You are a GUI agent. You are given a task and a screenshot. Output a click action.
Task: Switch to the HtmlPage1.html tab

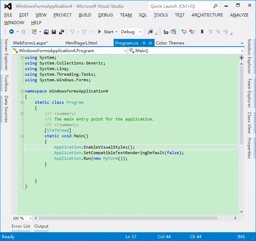[81, 43]
